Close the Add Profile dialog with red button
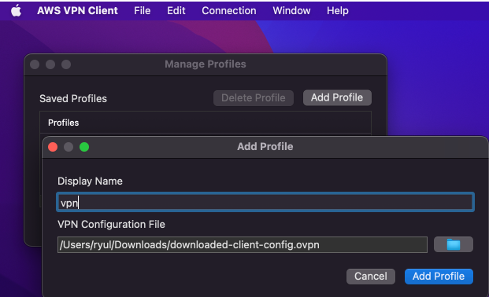The image size is (489, 297). [x=53, y=147]
